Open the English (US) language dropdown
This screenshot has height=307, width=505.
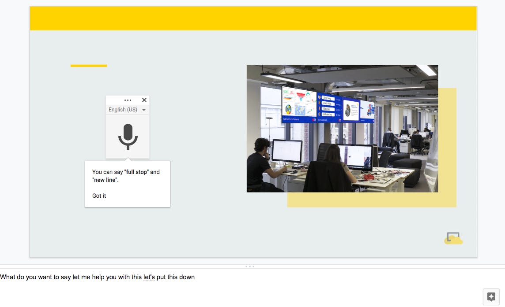[127, 110]
